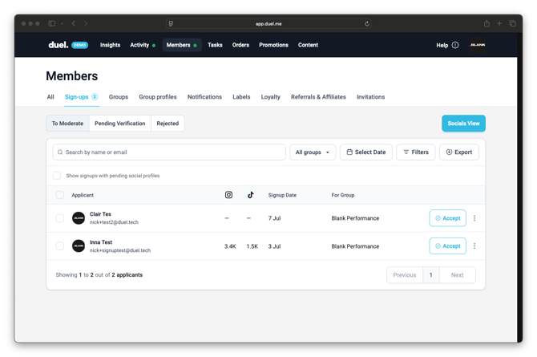
Task: Switch to the Loyalty tab
Action: click(271, 97)
